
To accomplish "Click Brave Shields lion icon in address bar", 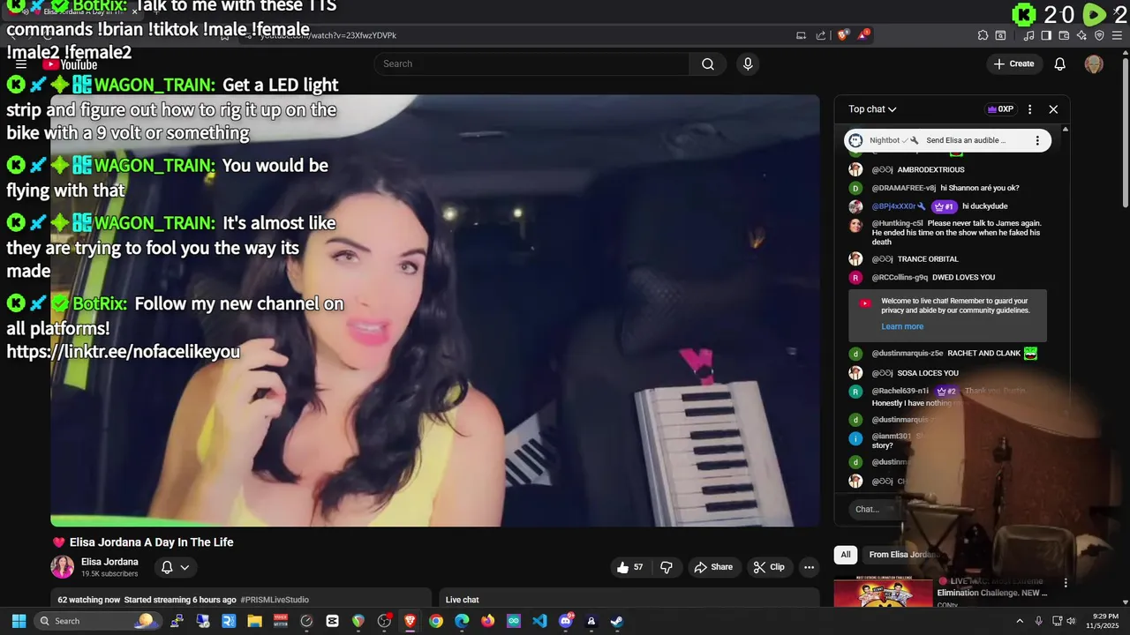I will (x=843, y=35).
